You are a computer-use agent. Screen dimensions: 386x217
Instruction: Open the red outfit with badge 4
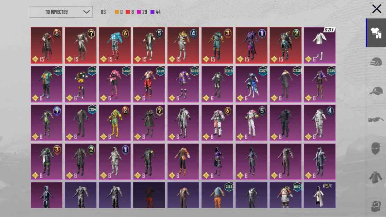183,45
